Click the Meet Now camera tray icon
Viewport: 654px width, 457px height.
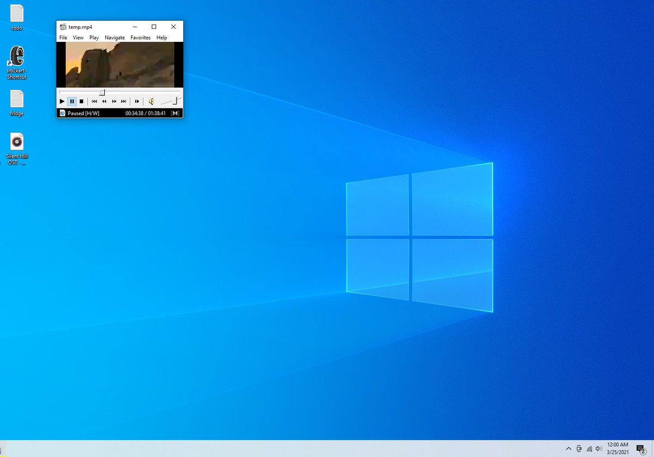[x=579, y=449]
